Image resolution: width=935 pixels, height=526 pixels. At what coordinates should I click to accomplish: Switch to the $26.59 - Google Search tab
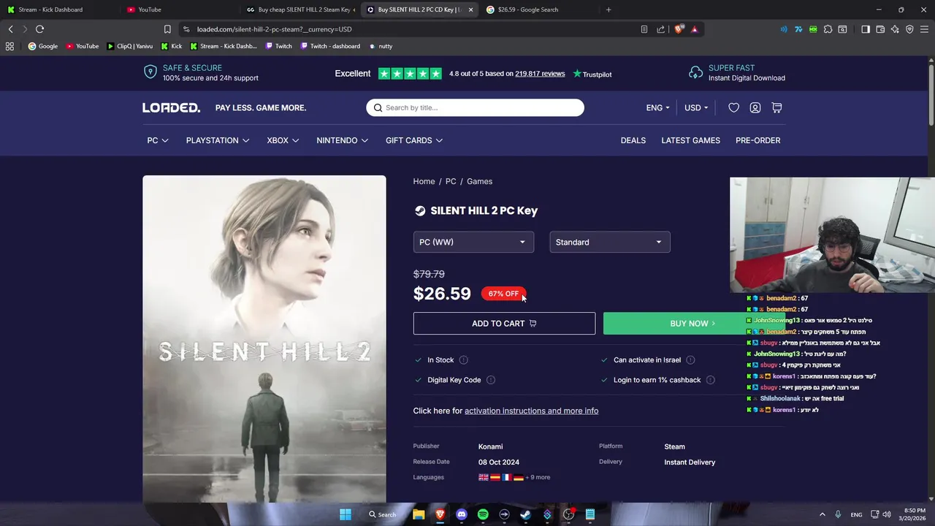tap(527, 9)
